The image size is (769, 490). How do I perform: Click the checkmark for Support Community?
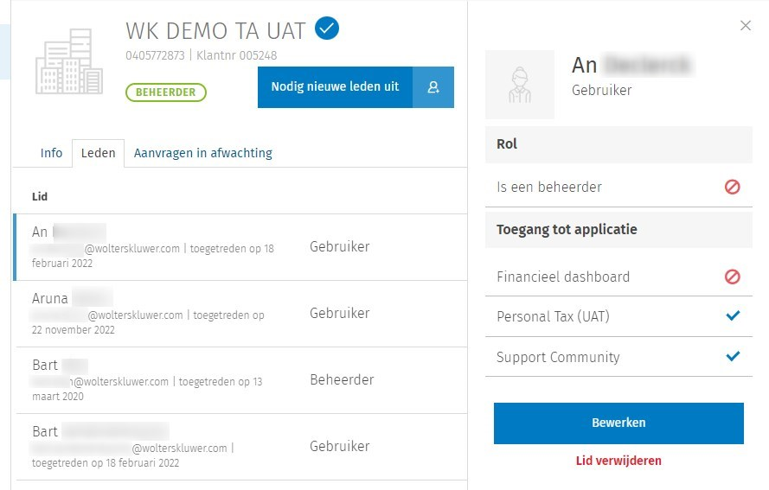[x=734, y=356]
